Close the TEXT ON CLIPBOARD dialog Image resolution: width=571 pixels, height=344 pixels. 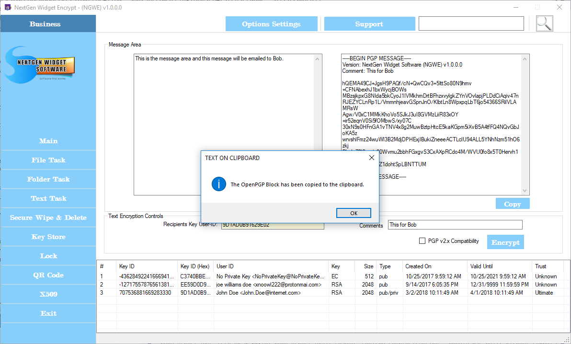(x=371, y=158)
